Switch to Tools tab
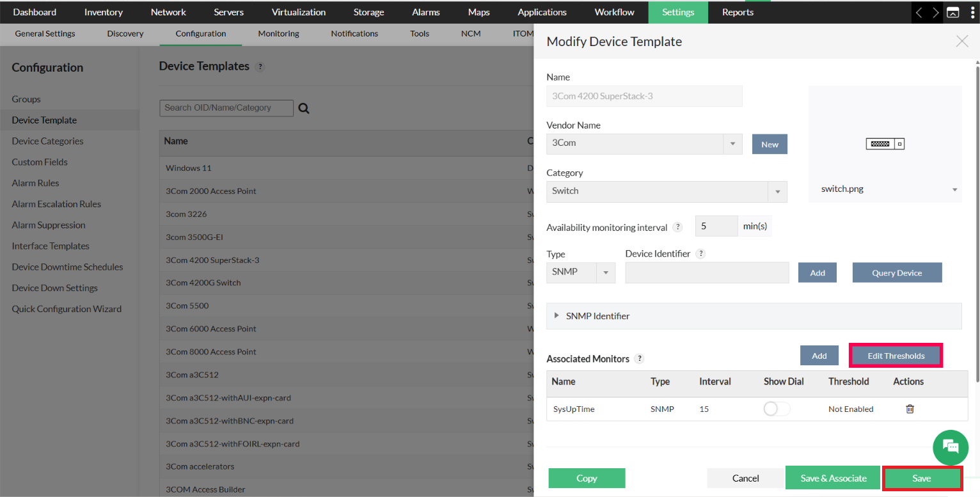Screen dimensions: 980x497 click(x=420, y=34)
